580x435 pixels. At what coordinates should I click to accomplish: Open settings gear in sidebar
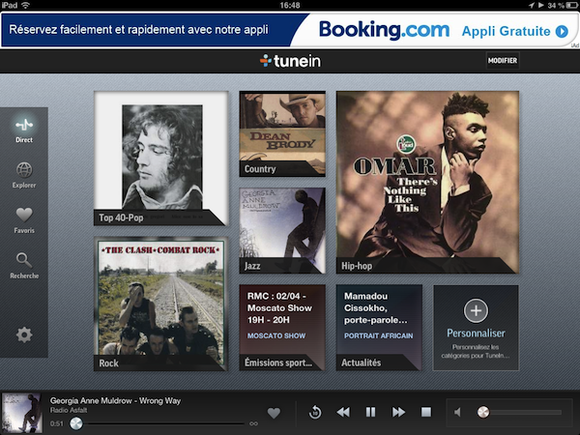click(24, 334)
